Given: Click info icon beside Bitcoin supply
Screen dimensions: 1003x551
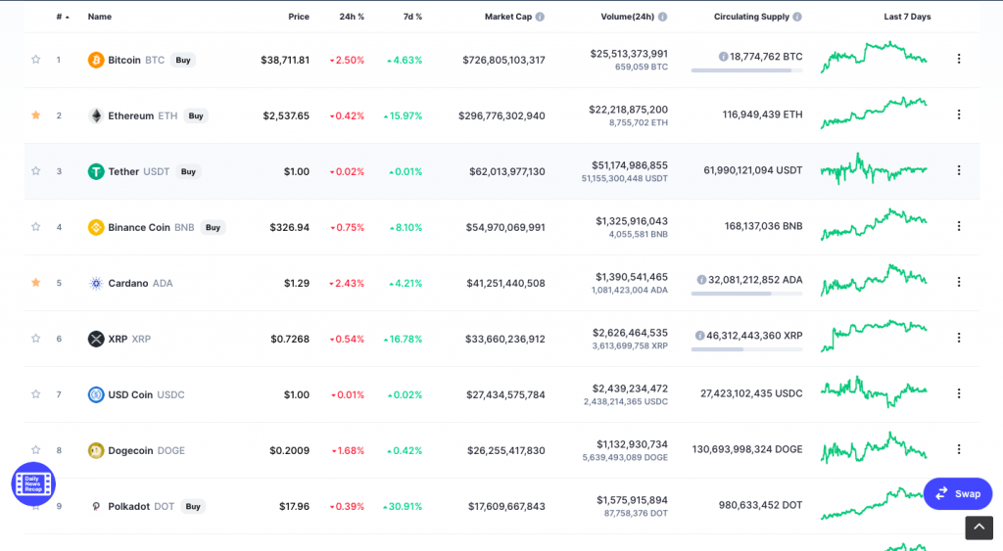Looking at the screenshot, I should [x=723, y=56].
